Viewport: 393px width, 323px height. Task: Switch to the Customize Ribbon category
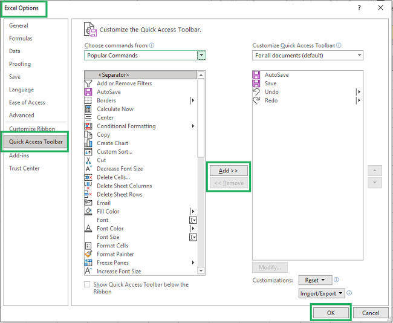[32, 129]
